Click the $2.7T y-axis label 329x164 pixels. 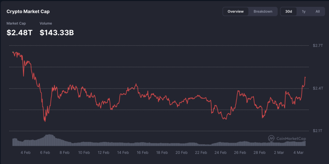(x=317, y=46)
